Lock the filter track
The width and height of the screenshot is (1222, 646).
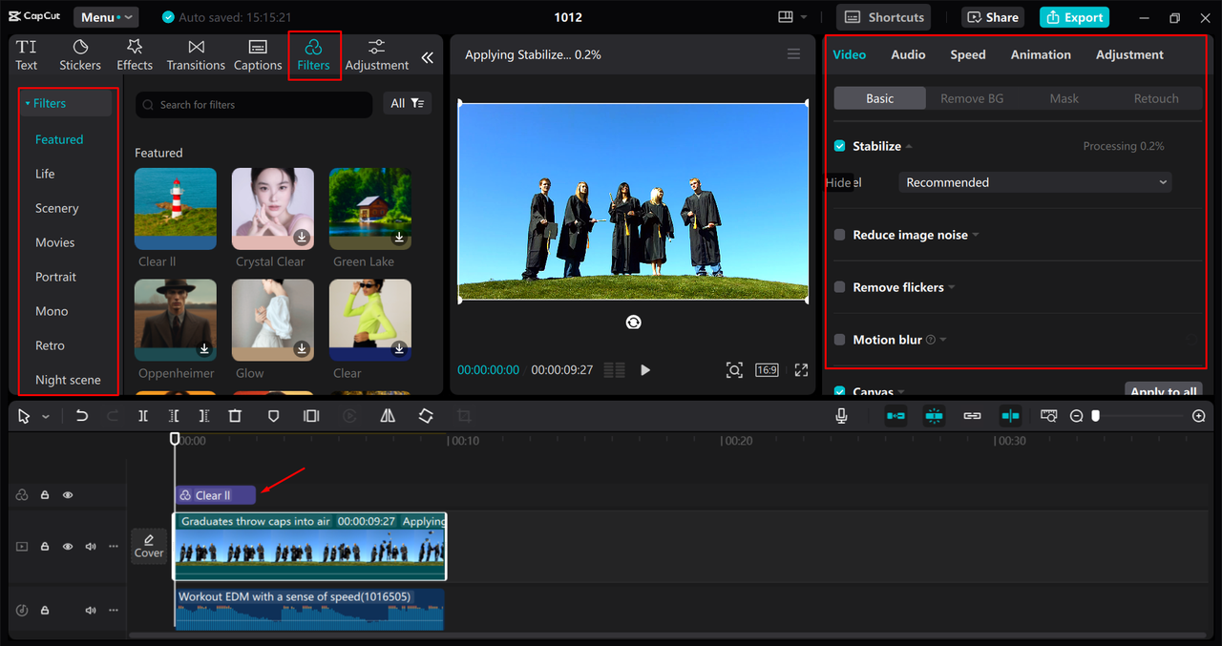45,495
